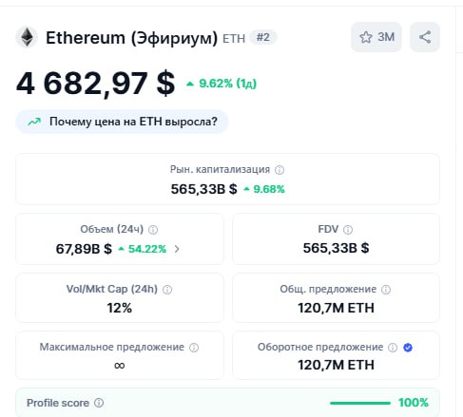463x417 pixels.
Task: Show info icon next to Объем (24ч)
Action: [153, 230]
